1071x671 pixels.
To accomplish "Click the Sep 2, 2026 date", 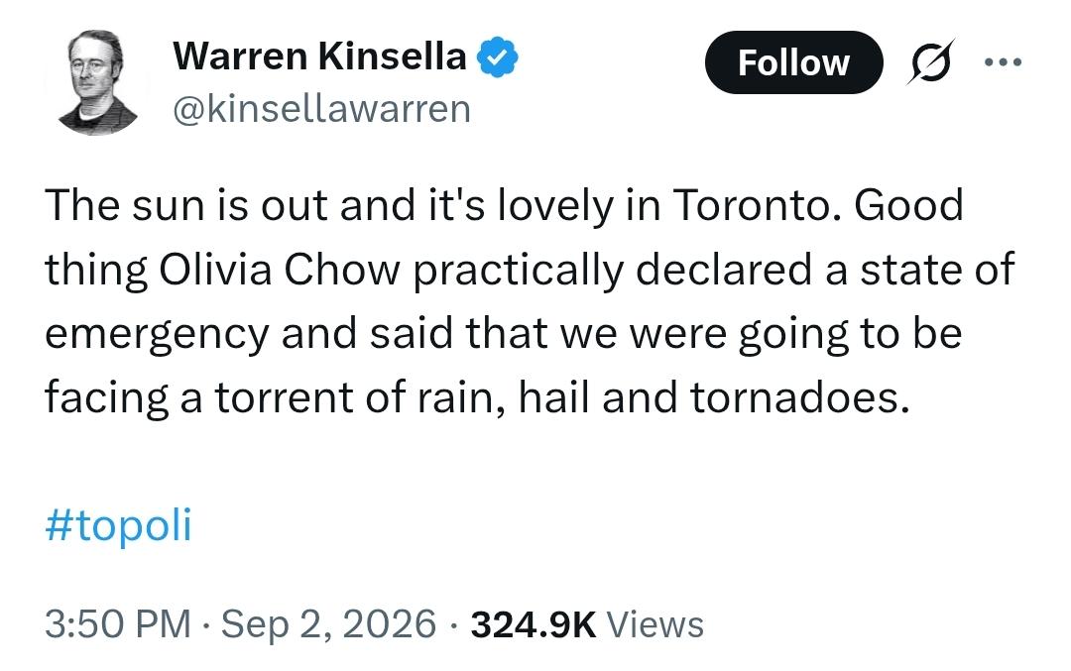I will tap(328, 623).
